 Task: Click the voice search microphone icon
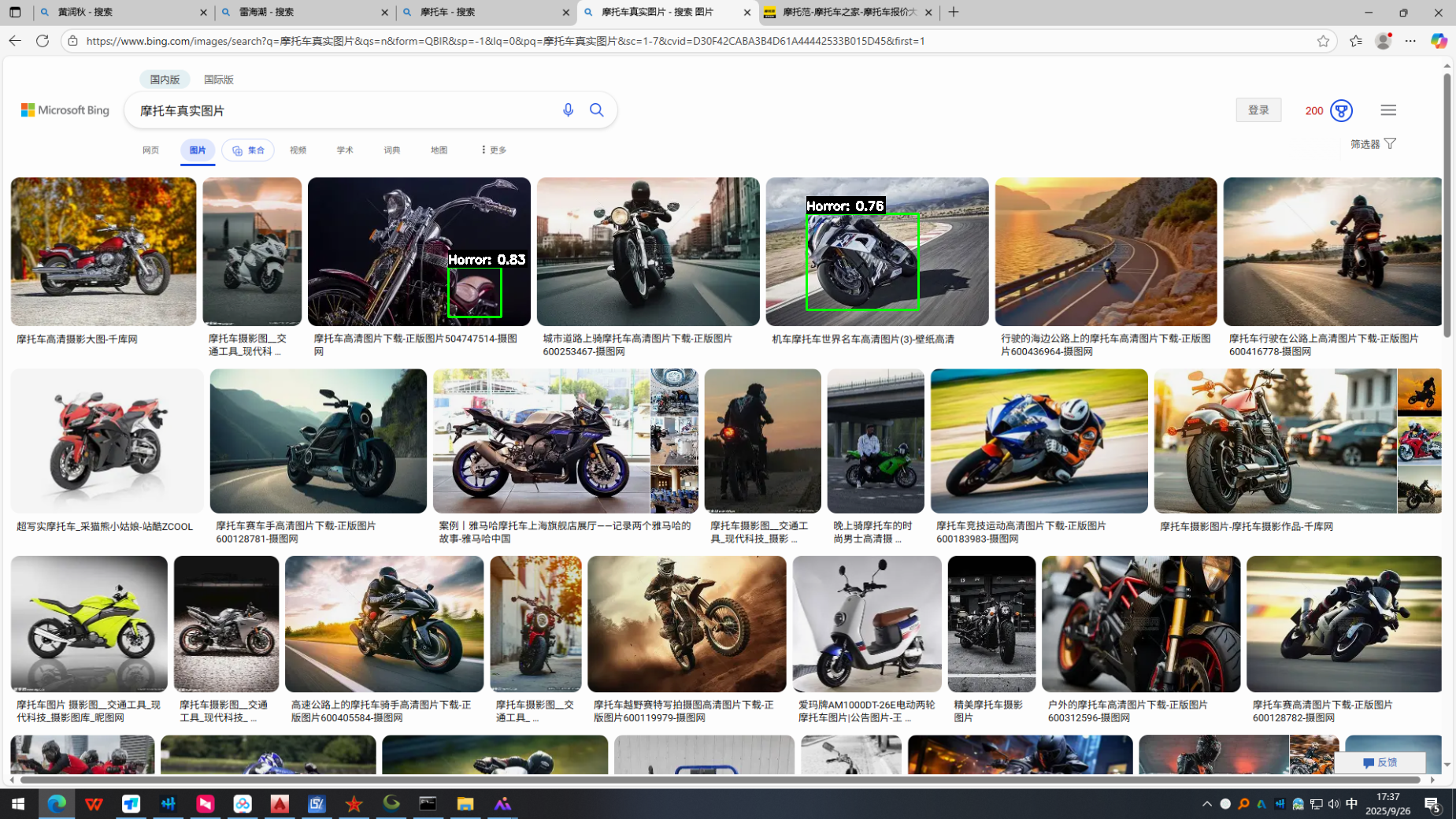[x=568, y=110]
